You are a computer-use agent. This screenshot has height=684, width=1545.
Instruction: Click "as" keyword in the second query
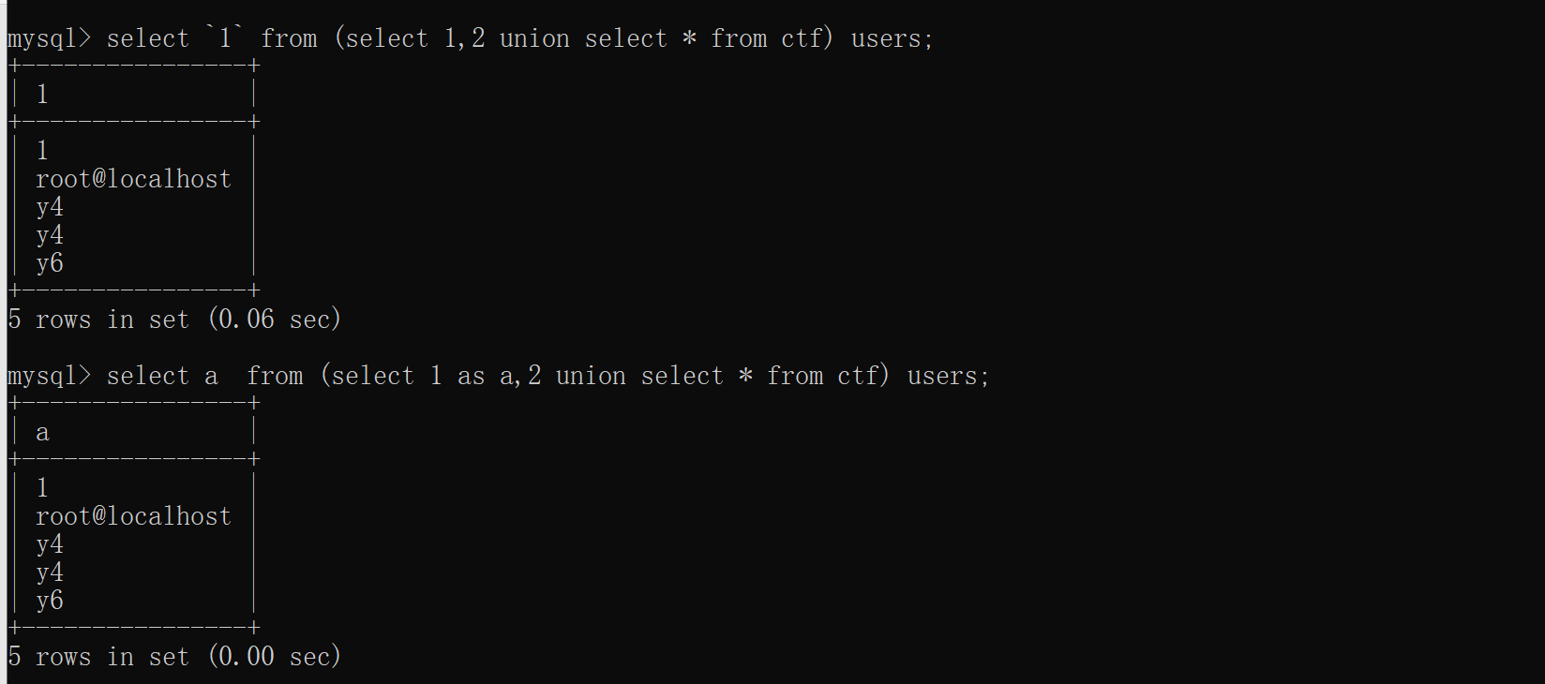[471, 376]
